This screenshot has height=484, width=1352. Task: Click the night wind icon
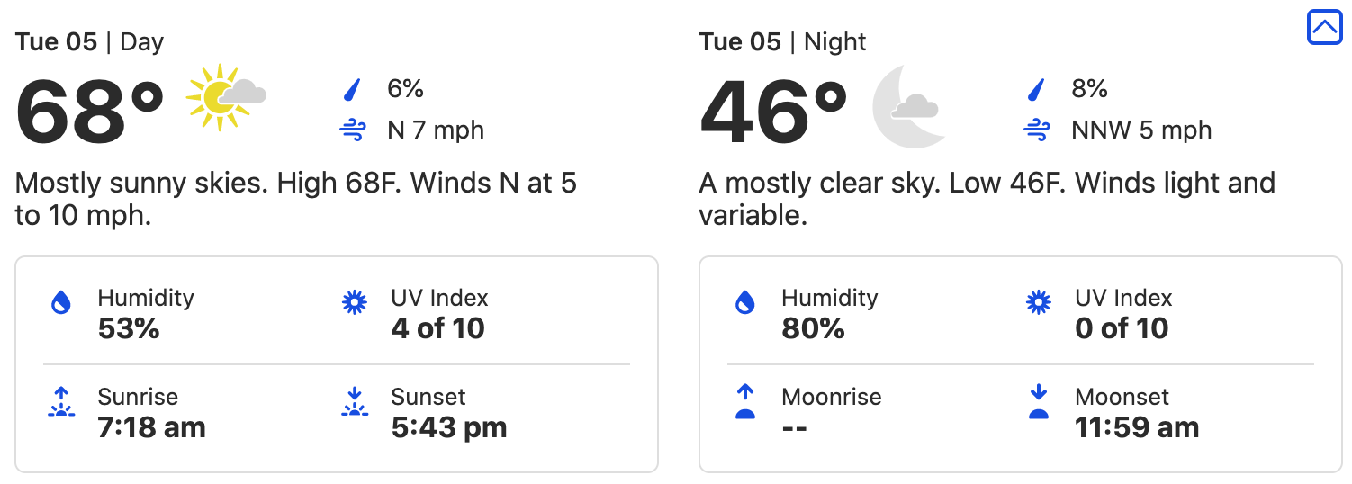1037,130
